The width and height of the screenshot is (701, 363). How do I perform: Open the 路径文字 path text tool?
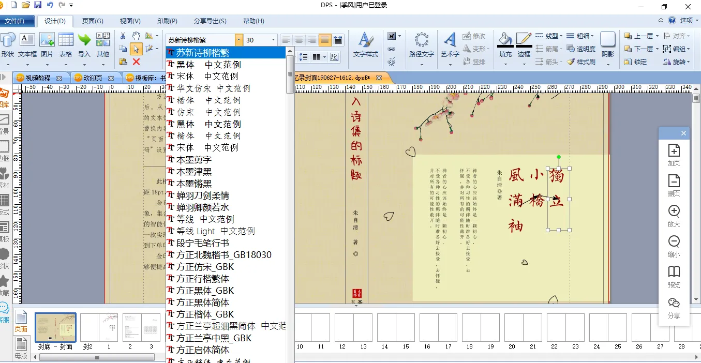coord(421,42)
